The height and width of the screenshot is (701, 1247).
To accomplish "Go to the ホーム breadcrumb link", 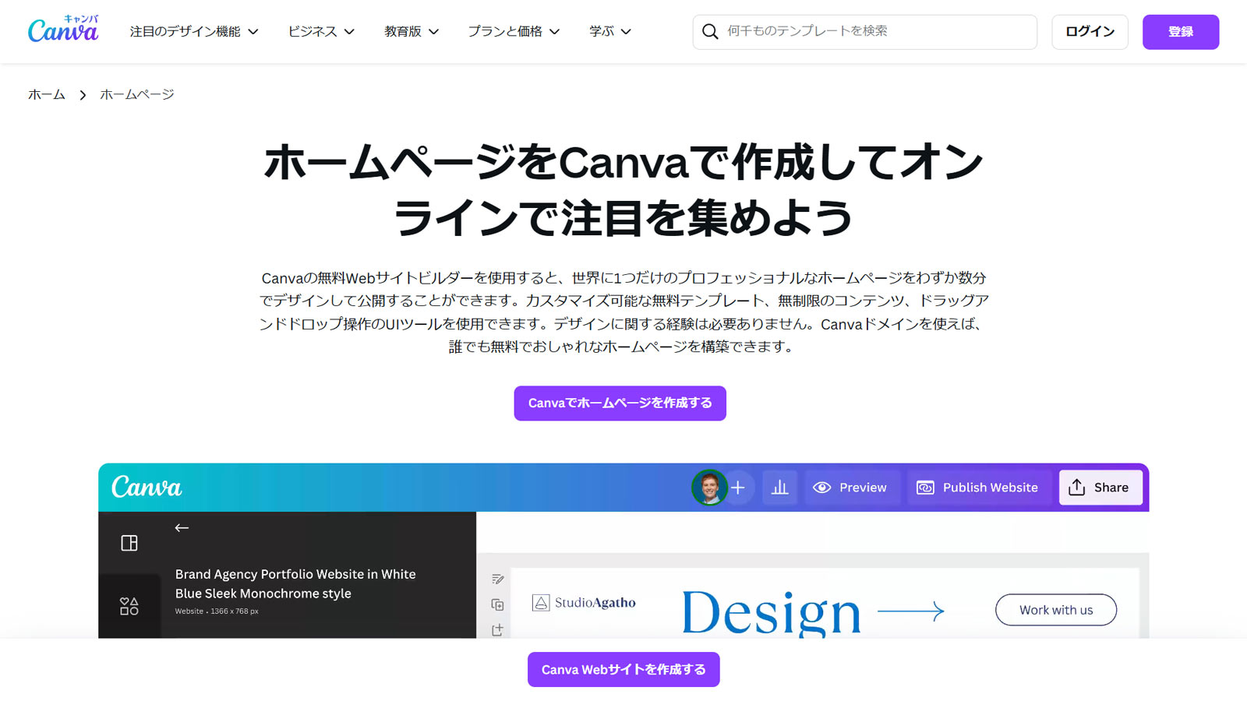I will coord(47,95).
